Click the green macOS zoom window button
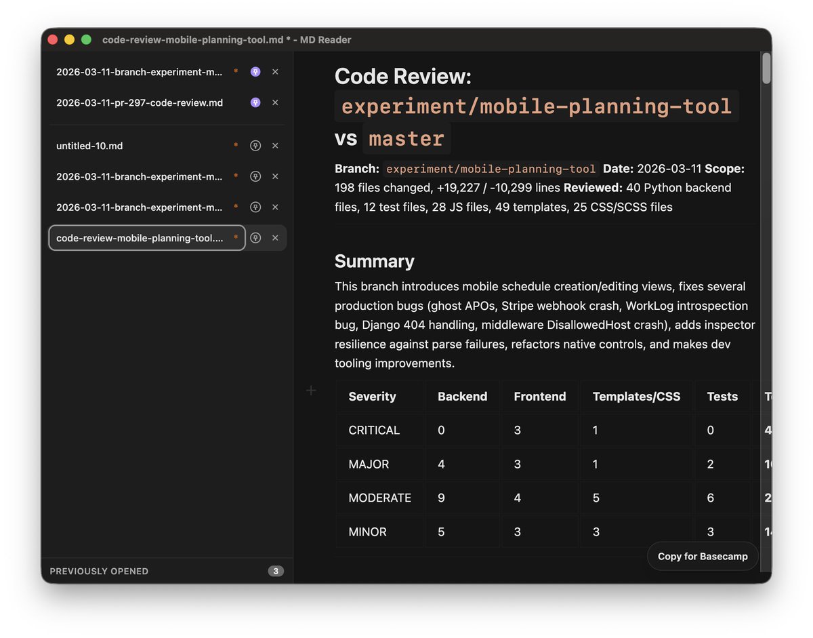813x638 pixels. coord(87,40)
